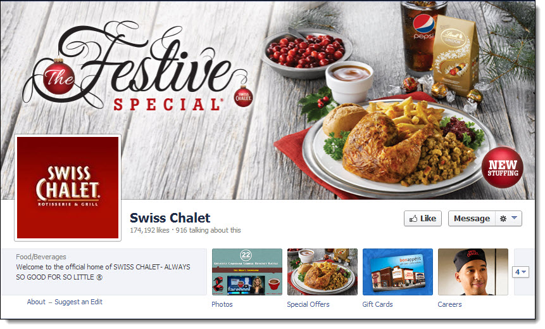Click the thumbs-up Like icon
Image resolution: width=545 pixels, height=329 pixels.
tap(413, 219)
